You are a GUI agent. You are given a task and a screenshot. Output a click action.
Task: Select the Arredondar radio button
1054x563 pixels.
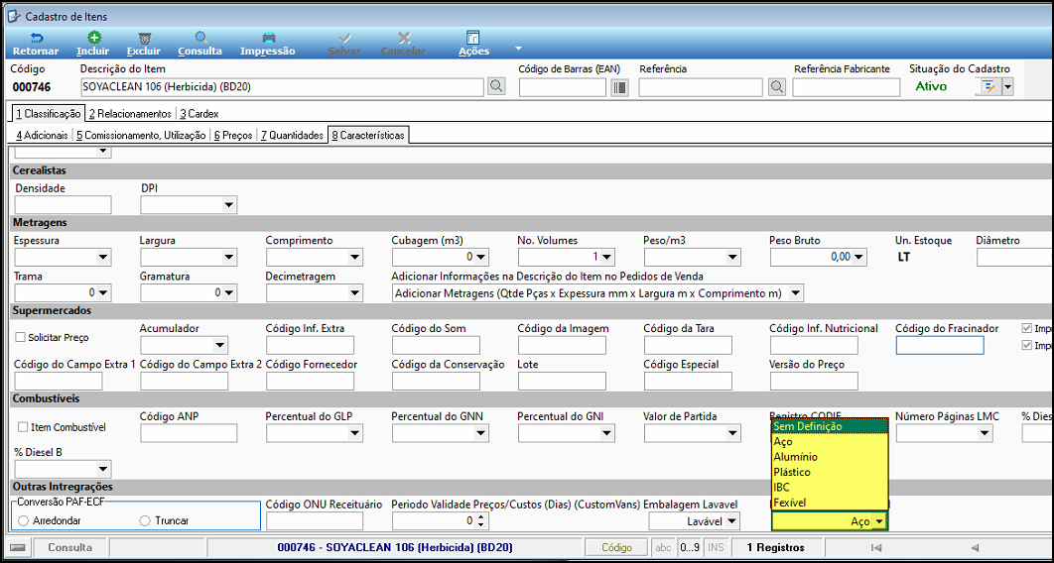(x=24, y=520)
